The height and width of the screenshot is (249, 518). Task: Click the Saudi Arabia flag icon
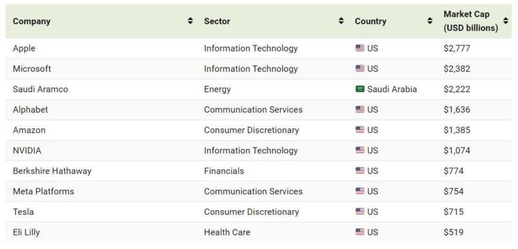[360, 89]
